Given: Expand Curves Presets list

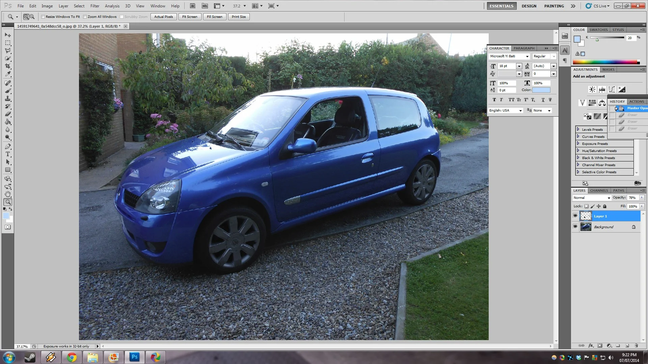Looking at the screenshot, I should pyautogui.click(x=578, y=136).
